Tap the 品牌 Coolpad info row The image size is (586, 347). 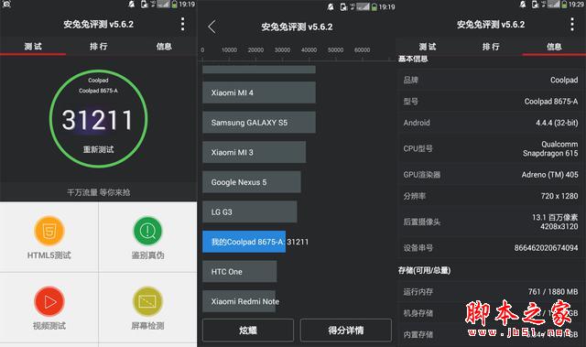(x=491, y=80)
